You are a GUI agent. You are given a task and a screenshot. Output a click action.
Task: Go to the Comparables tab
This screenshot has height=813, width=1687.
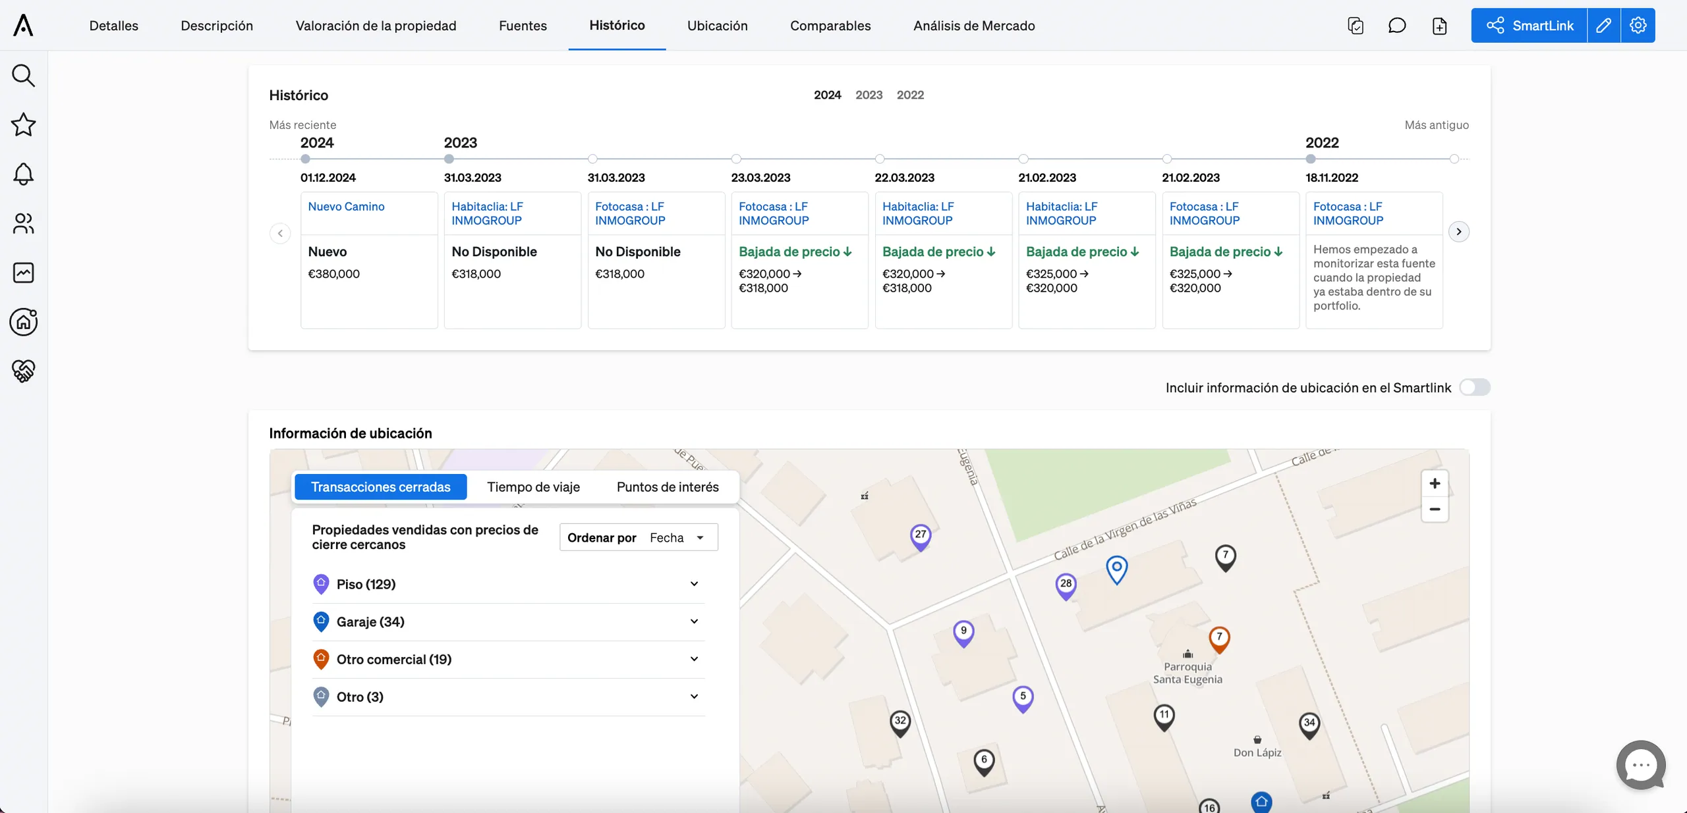830,26
